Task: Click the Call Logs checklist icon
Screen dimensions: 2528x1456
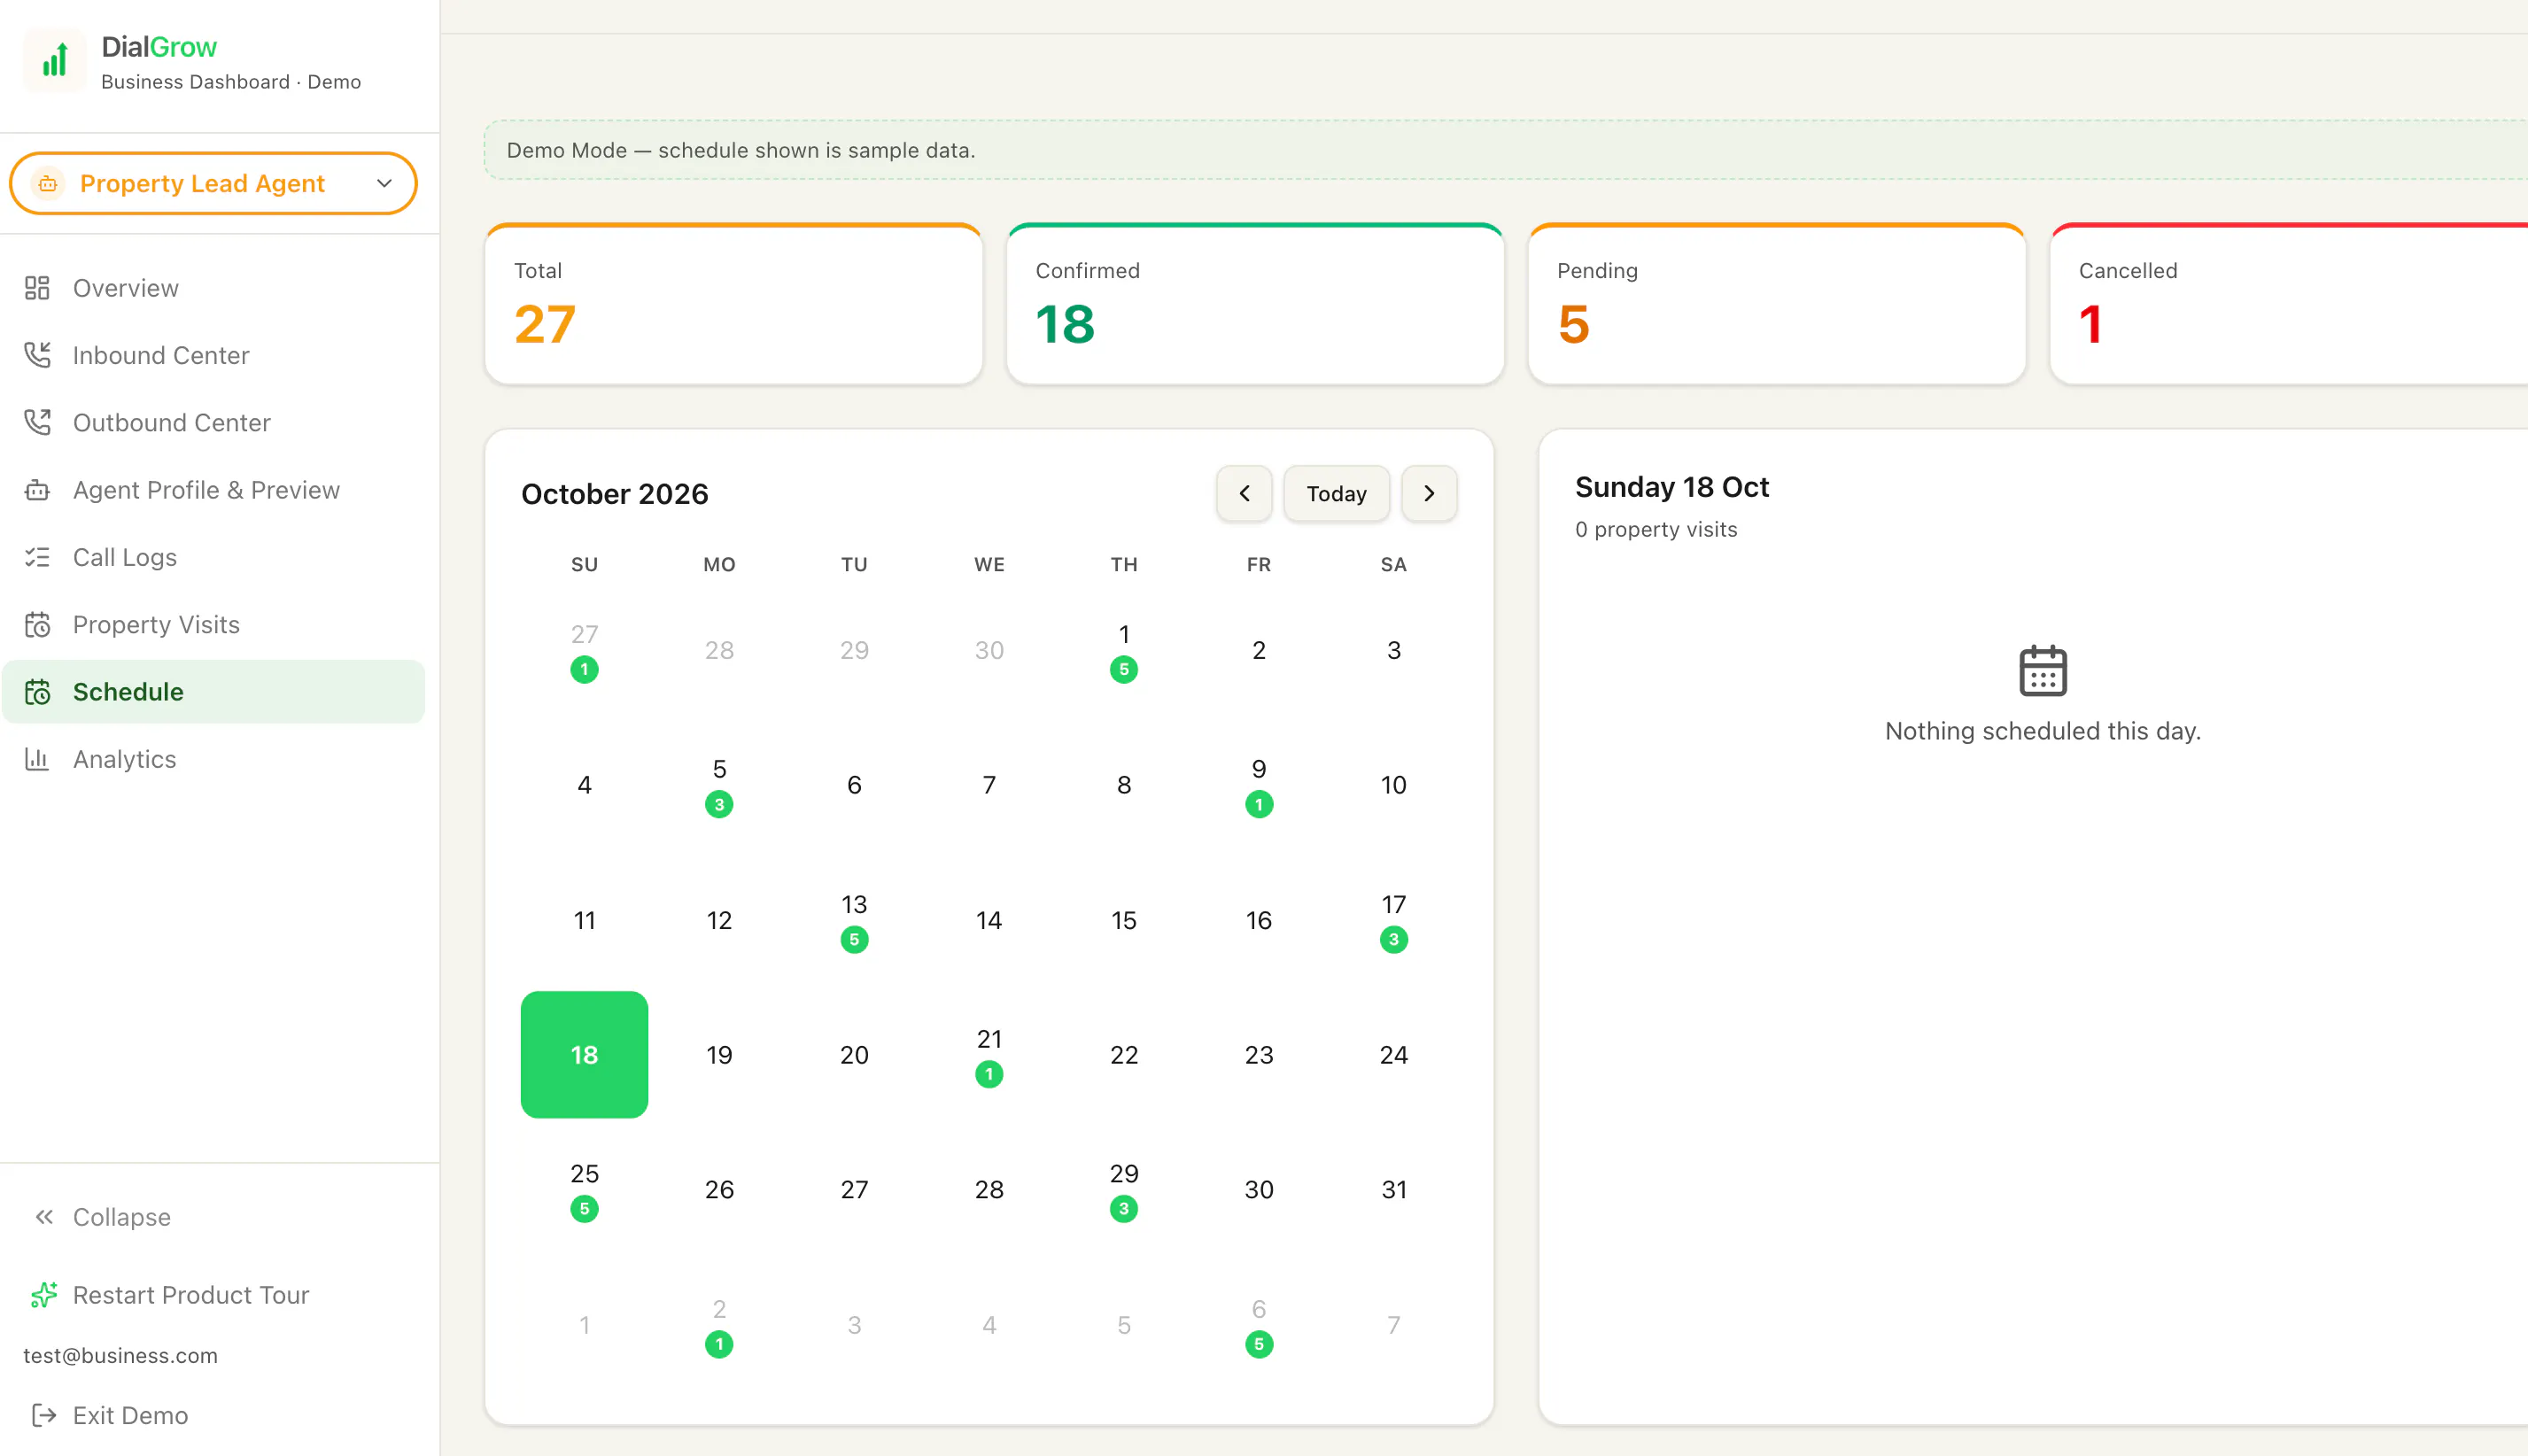Action: tap(37, 557)
